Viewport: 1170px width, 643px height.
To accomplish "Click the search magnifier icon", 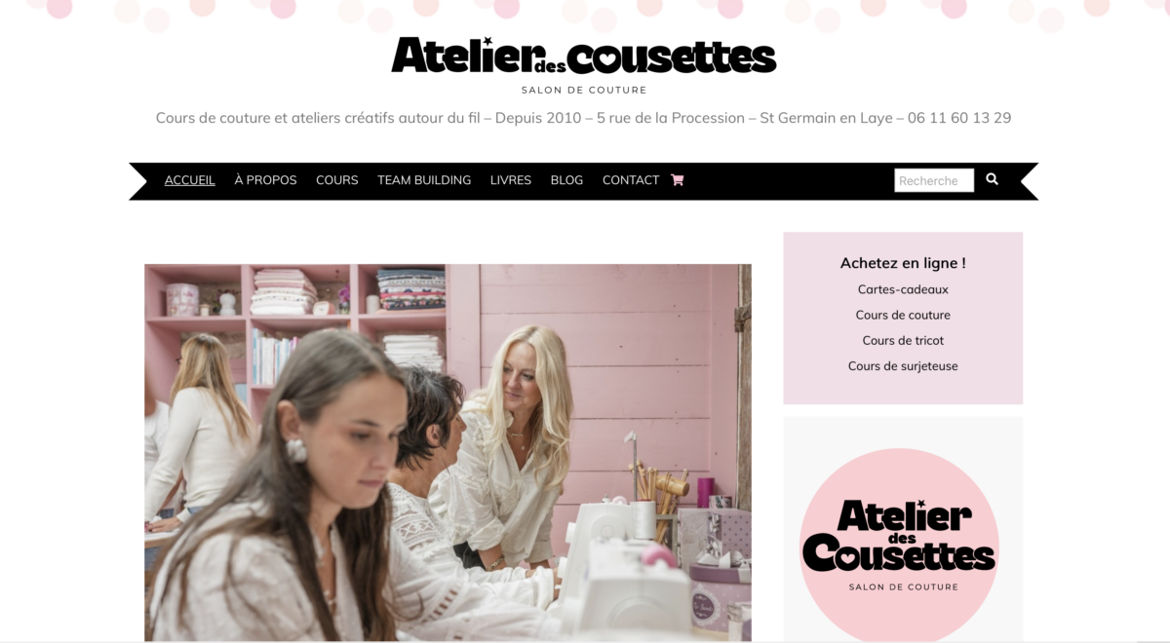I will [x=992, y=179].
